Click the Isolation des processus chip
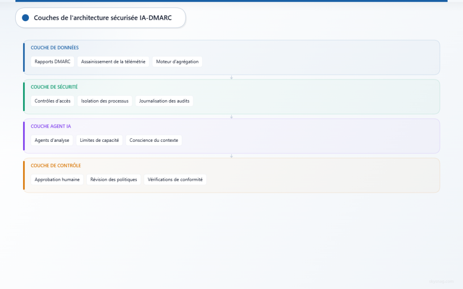This screenshot has width=463, height=289. point(105,101)
